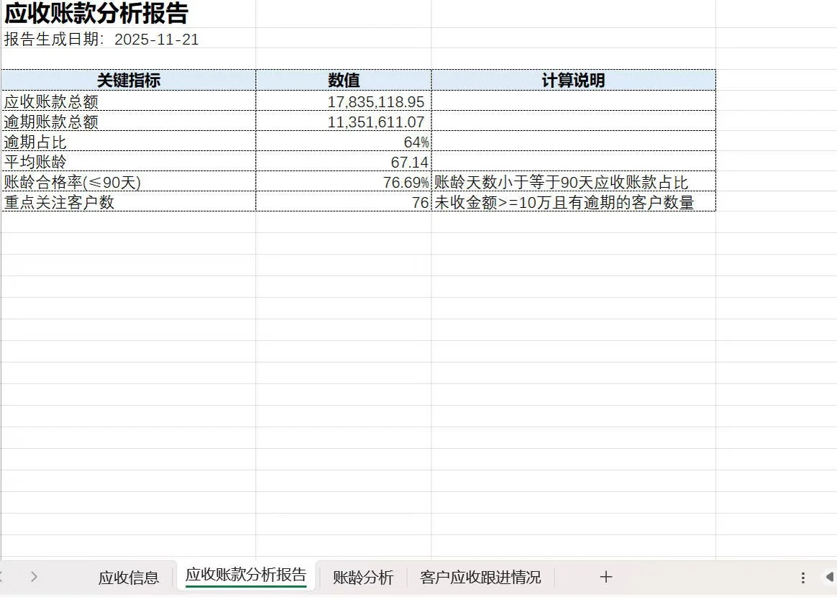Open the sheet tab bar options dots
The image size is (837, 597).
click(x=802, y=578)
